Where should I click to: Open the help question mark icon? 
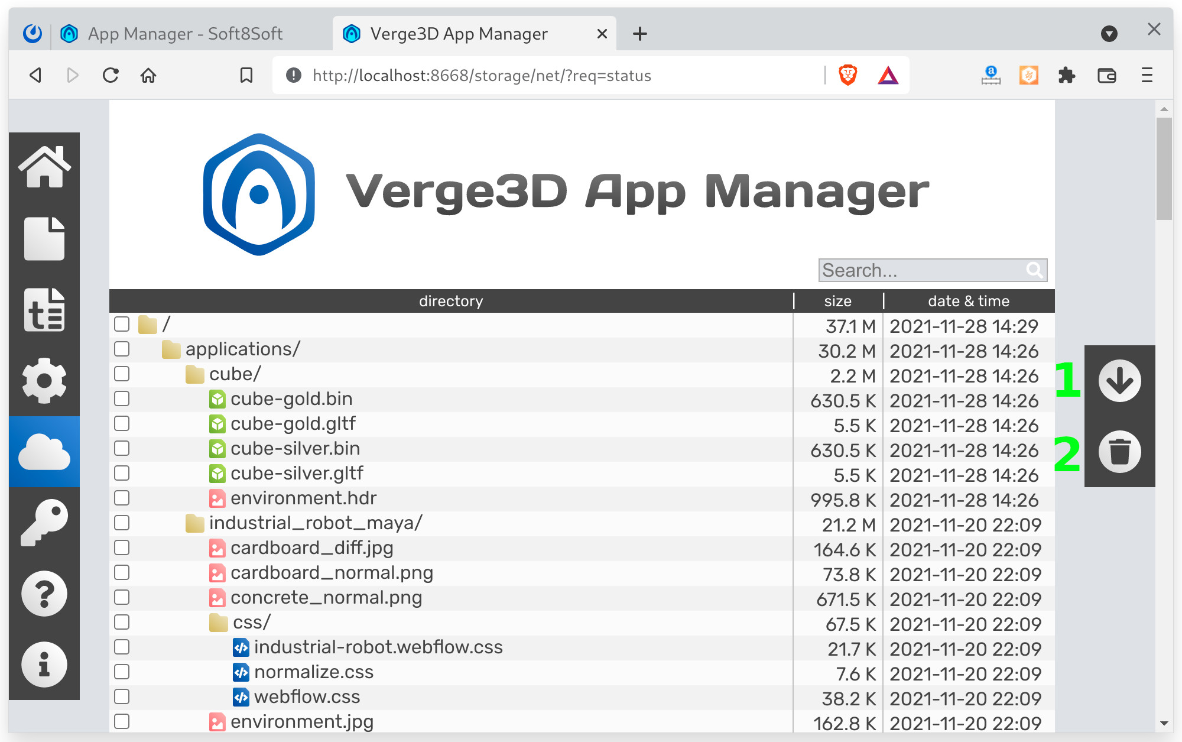point(44,594)
